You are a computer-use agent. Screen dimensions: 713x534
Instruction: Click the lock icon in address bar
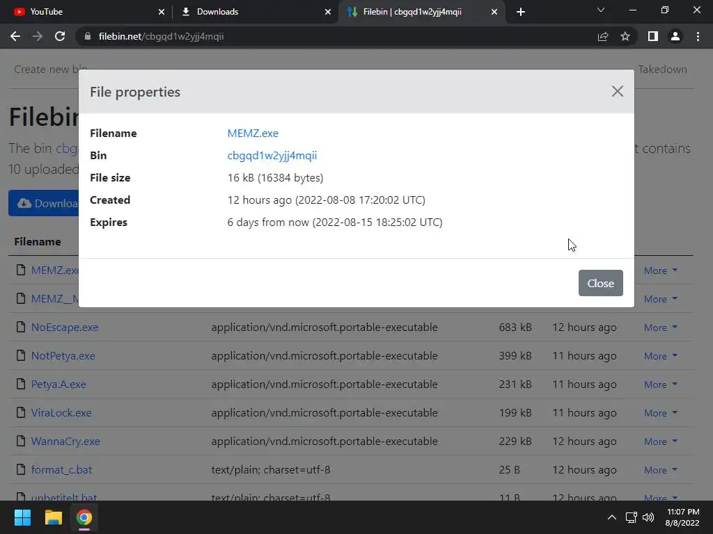(88, 36)
